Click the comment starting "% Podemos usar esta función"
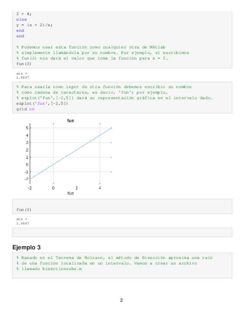Screen dimensions: 243x314 (91, 47)
